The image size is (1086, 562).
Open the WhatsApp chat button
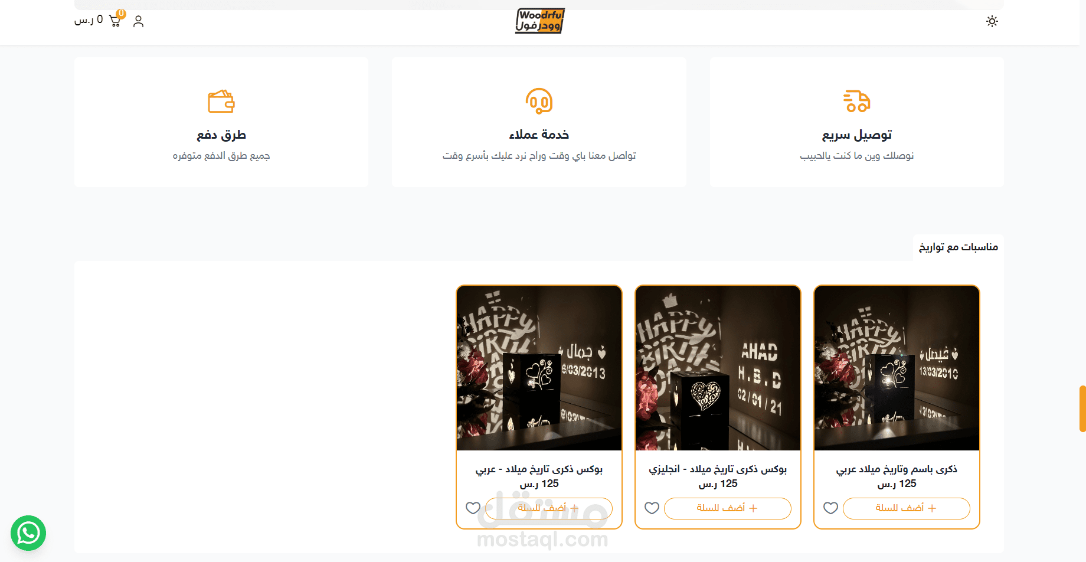coord(28,533)
